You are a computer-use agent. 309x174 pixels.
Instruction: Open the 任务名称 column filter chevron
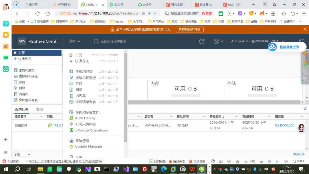pos(41,116)
